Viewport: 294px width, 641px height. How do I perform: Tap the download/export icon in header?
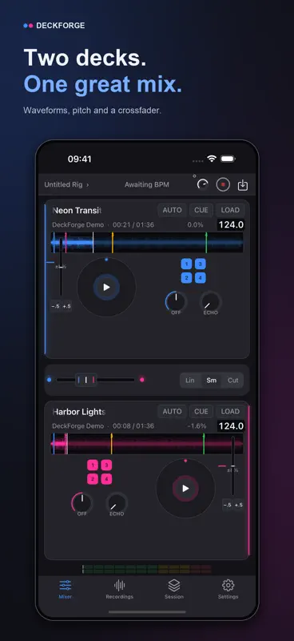(x=243, y=185)
